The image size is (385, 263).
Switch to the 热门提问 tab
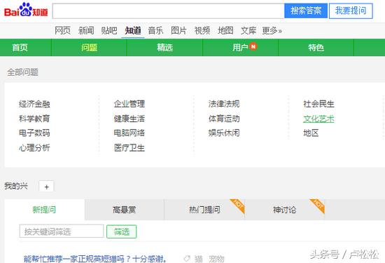[x=204, y=210]
